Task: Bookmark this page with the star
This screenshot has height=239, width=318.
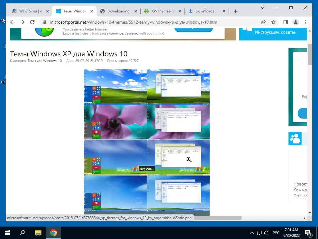Action: point(273,22)
